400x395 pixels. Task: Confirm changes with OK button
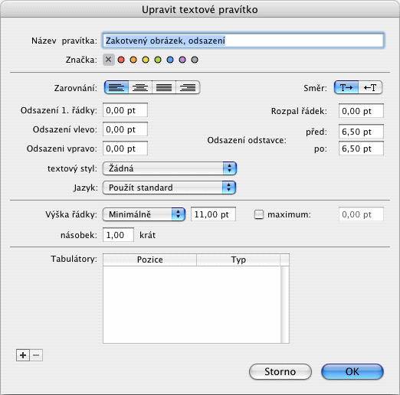click(352, 372)
